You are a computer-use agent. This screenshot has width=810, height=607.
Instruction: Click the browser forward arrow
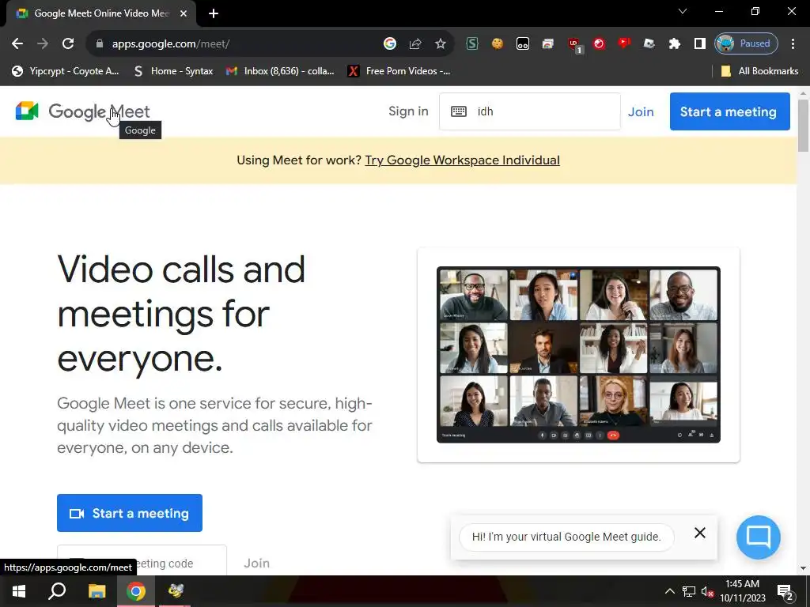coord(43,43)
